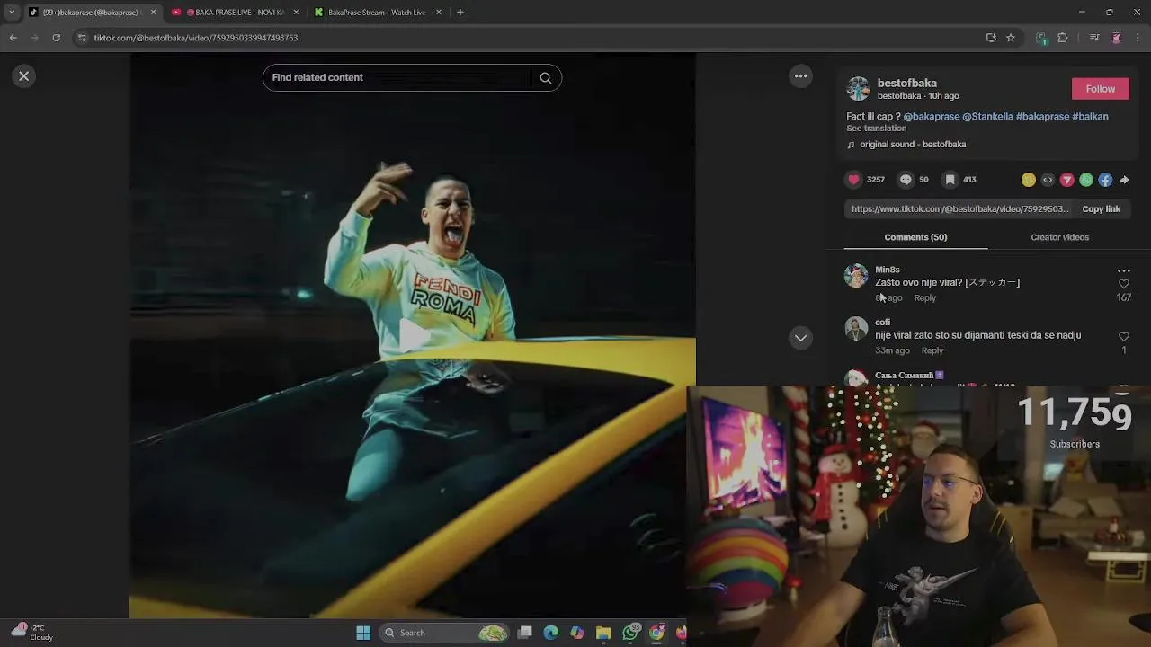This screenshot has height=647, width=1151.
Task: Open the weather widget showing Cloudy
Action: tap(33, 633)
